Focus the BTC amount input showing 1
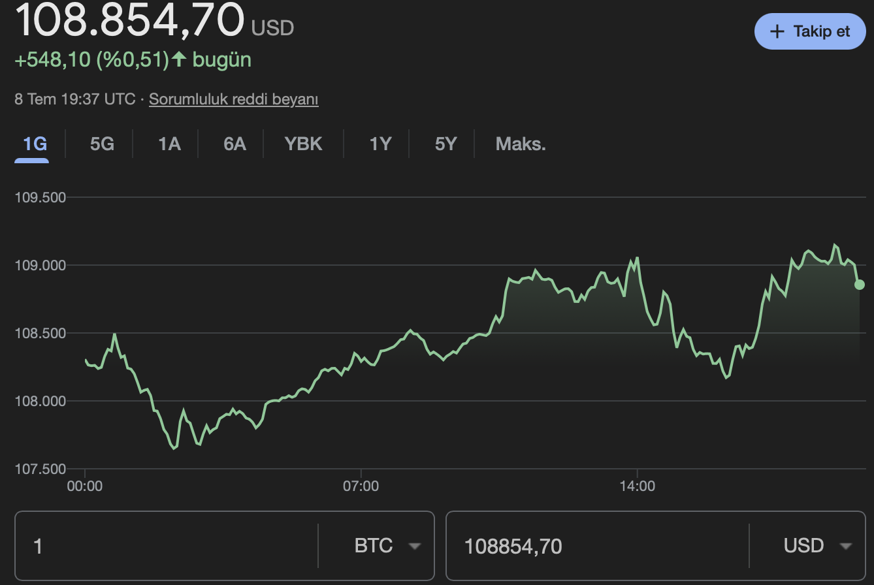874x585 pixels. tap(167, 546)
